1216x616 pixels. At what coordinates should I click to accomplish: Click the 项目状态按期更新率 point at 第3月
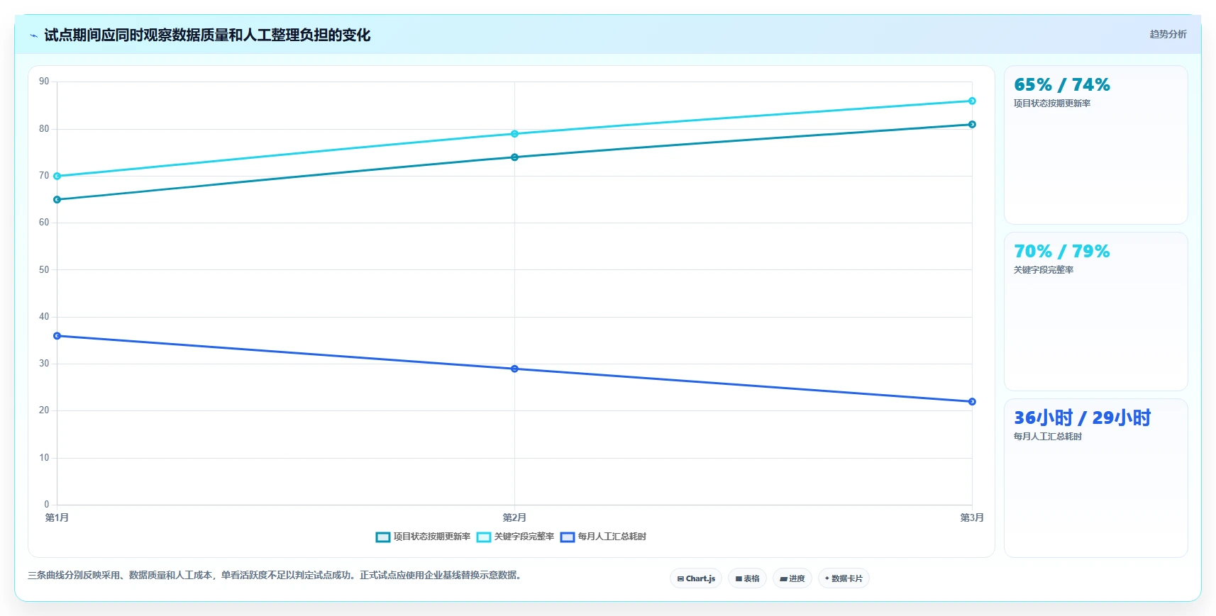tap(972, 125)
